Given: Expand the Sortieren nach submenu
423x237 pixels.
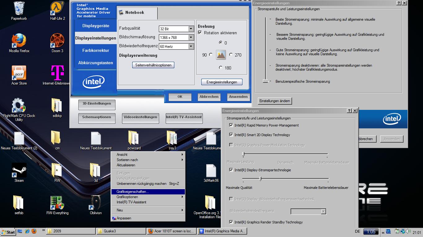Looking at the screenshot, I should [x=148, y=160].
